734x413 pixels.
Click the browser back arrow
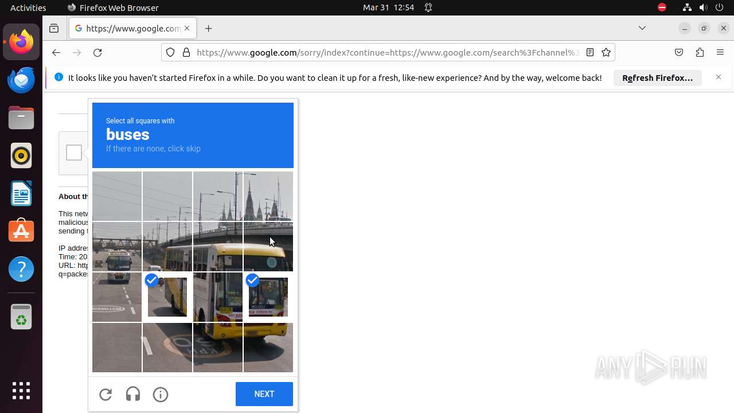[x=56, y=52]
